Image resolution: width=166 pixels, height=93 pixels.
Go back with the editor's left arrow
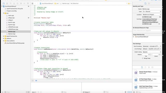point(35,3)
